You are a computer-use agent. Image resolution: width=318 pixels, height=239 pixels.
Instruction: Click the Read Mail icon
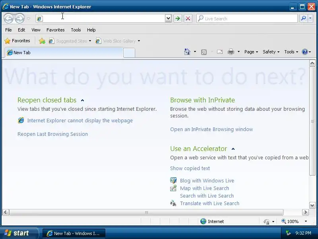click(x=220, y=52)
